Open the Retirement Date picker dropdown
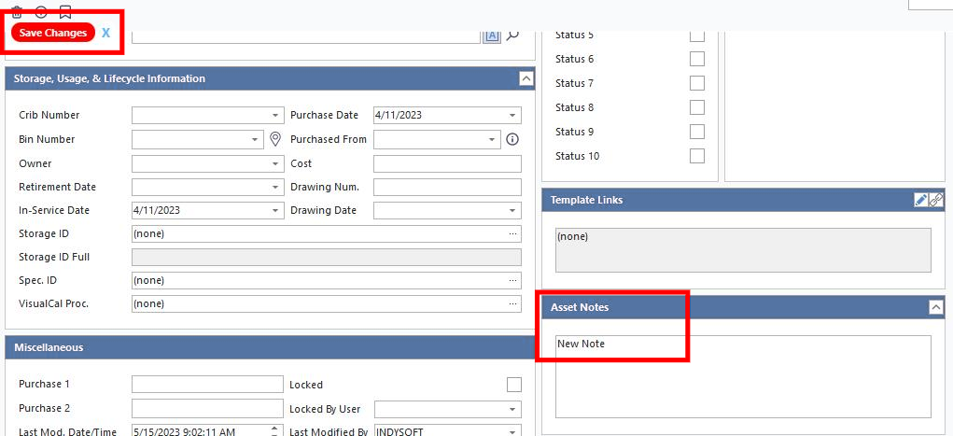The width and height of the screenshot is (953, 436). coord(275,187)
